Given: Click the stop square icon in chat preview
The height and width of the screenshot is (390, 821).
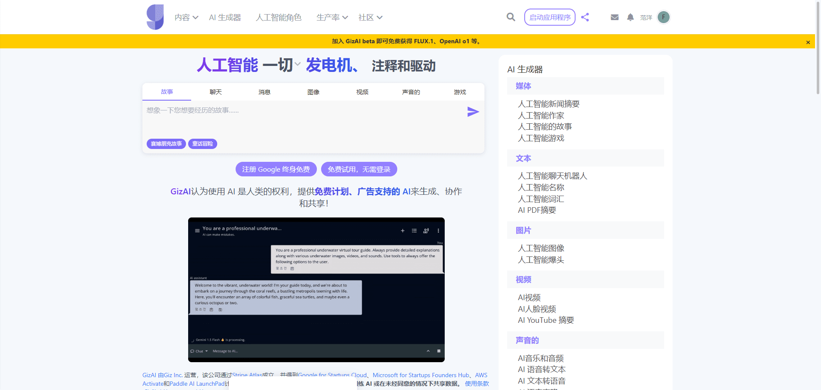Looking at the screenshot, I should [439, 351].
